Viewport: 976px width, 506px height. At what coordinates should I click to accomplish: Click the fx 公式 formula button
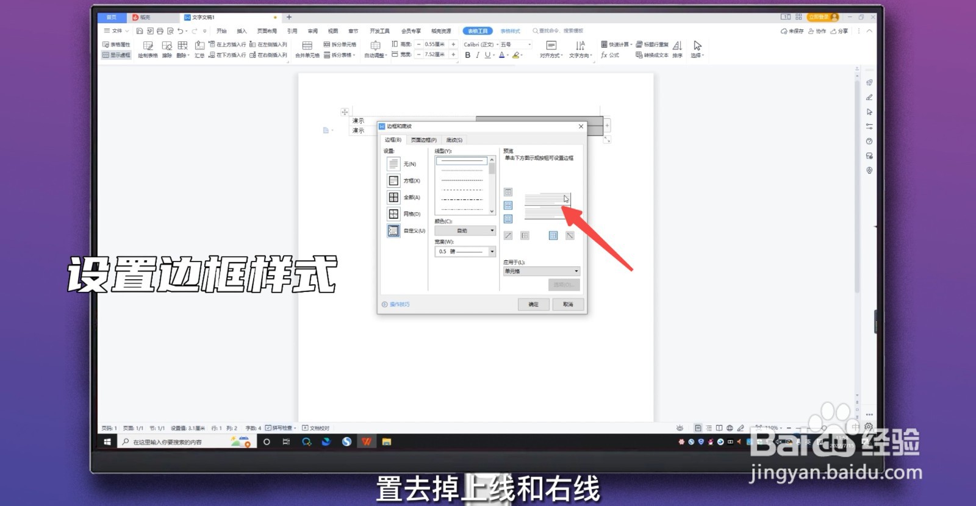[x=609, y=55]
